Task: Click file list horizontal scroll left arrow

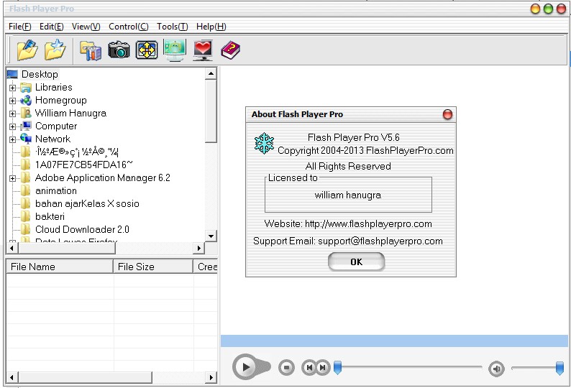Action: point(12,377)
